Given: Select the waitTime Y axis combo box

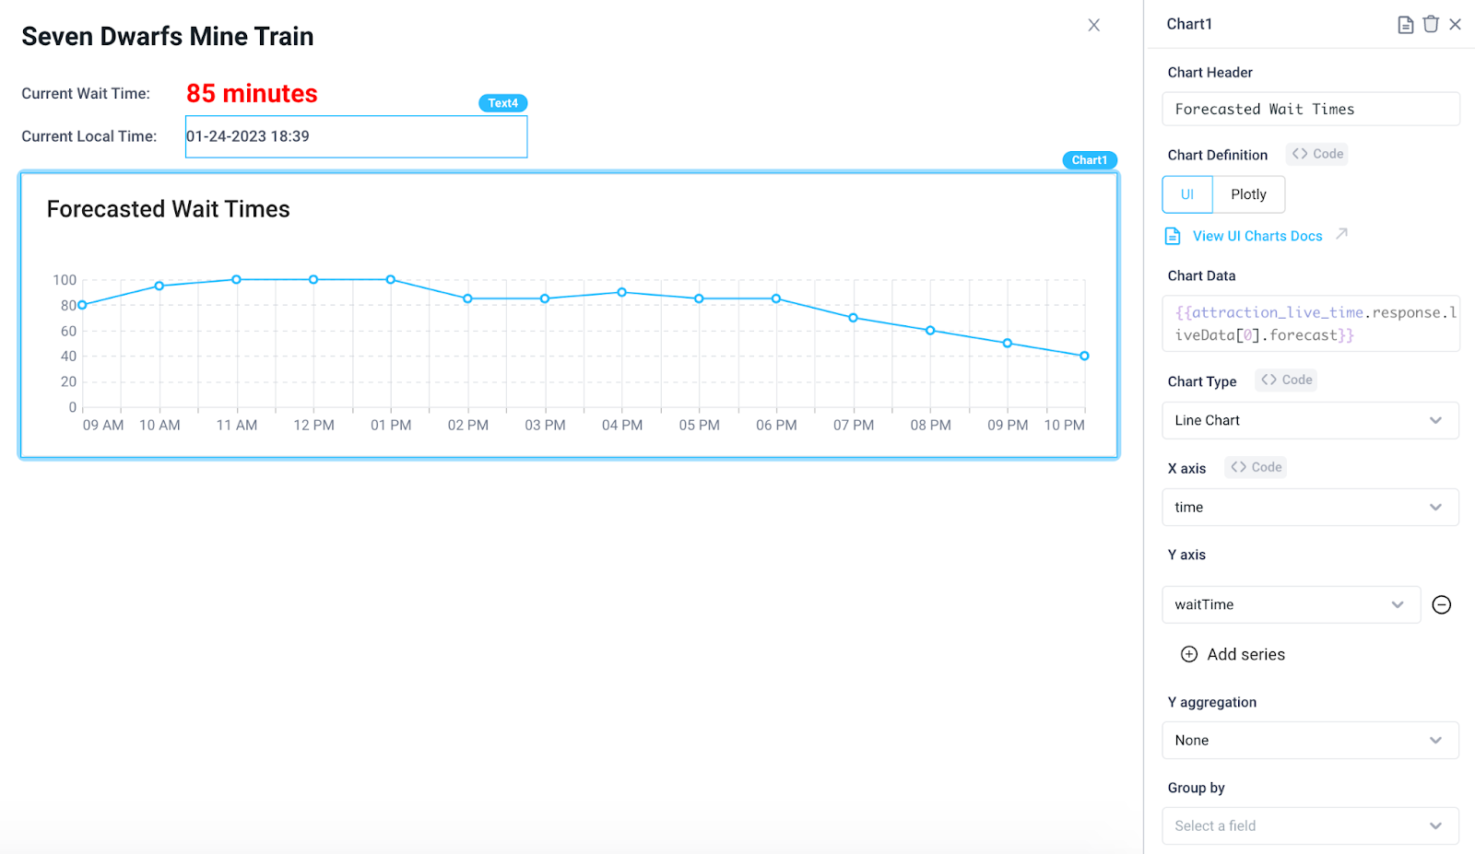Looking at the screenshot, I should pos(1290,604).
